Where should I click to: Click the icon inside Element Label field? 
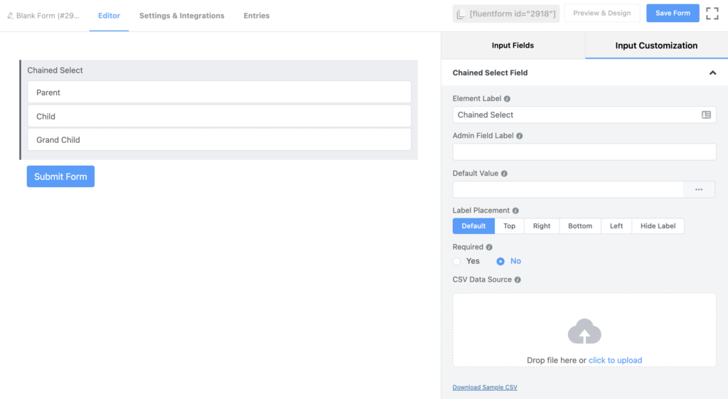(706, 115)
